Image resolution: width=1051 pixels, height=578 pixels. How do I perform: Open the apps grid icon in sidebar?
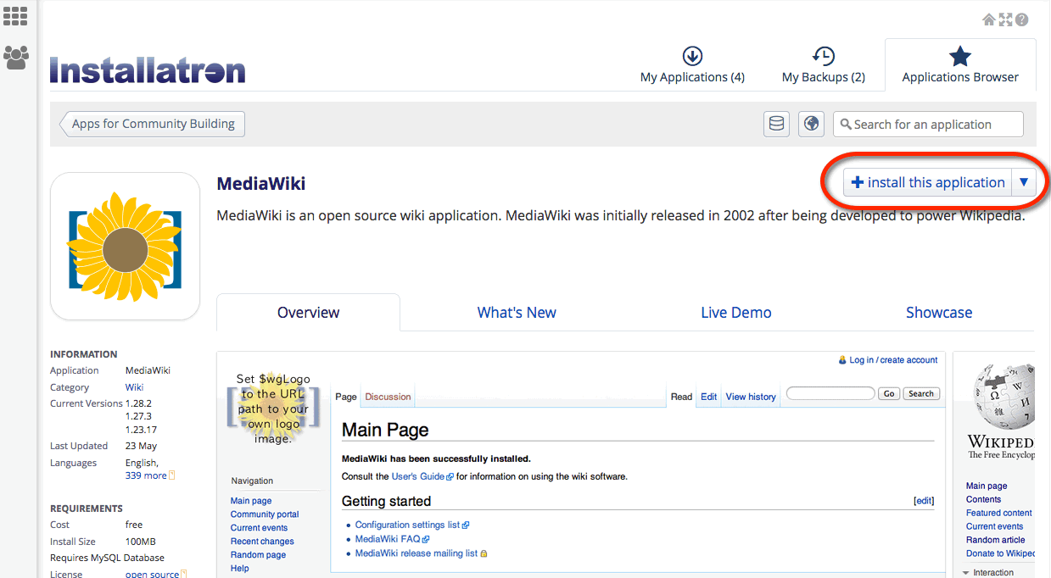tap(15, 15)
